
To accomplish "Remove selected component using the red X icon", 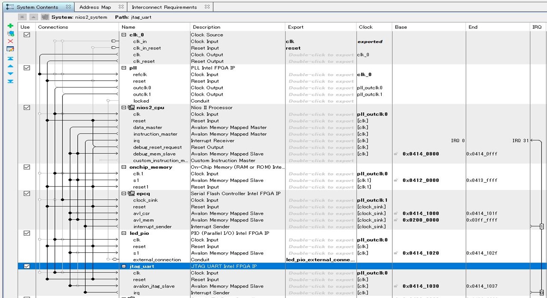I will point(9,41).
